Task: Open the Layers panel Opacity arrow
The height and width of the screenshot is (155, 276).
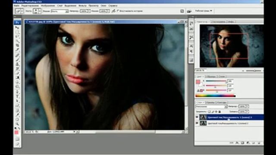Action: (x=247, y=106)
